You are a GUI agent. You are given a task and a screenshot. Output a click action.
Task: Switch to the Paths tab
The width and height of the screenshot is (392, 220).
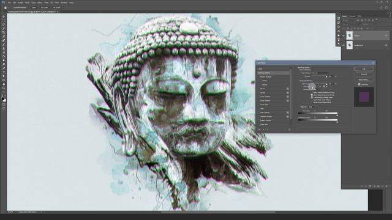(x=360, y=16)
